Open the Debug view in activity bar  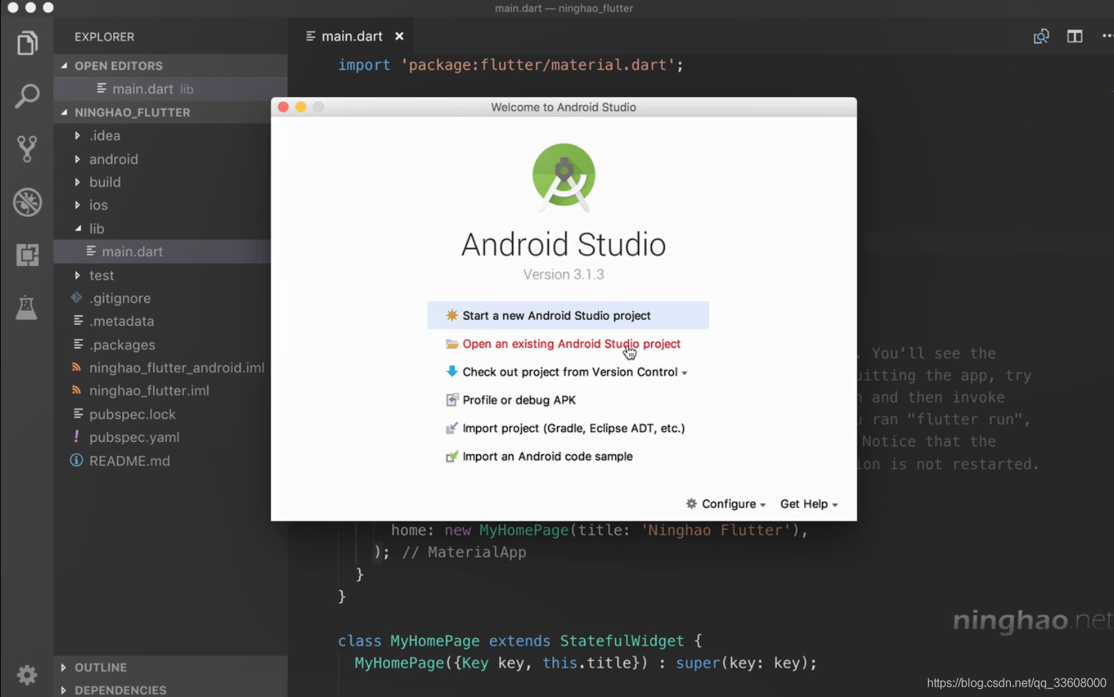pos(27,202)
